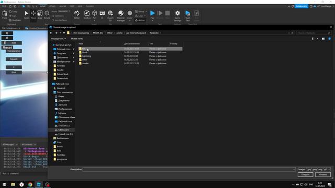Click the Открыть button
Image resolution: width=335 pixels, height=188 pixels.
(305, 174)
